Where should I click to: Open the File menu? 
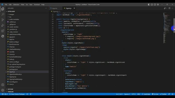pyautogui.click(x=6, y=5)
